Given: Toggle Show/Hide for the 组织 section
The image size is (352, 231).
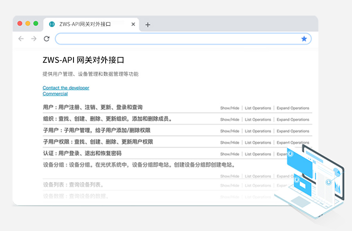Looking at the screenshot, I should 230,120.
